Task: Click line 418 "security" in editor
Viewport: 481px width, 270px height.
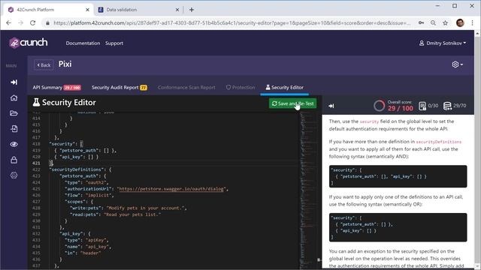Action: [x=65, y=143]
